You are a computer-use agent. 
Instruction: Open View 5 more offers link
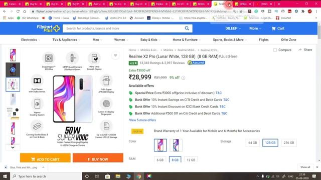(142, 120)
